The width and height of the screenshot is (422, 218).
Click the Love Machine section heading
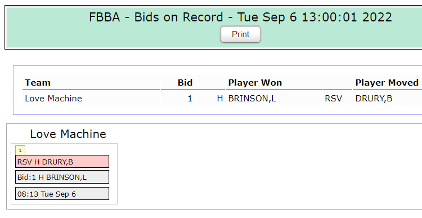point(68,134)
